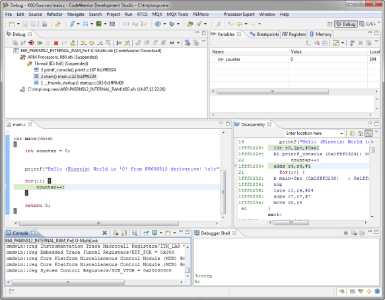Click the Restart icon in Debug toolbar
Screen dimensions: 385x300
[x=73, y=43]
